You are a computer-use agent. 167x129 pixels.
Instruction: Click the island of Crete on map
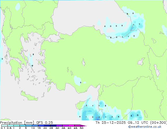coord(29,96)
